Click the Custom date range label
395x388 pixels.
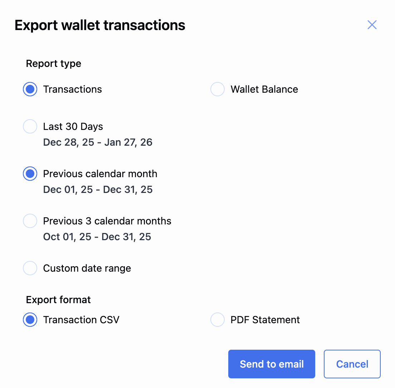coord(87,268)
